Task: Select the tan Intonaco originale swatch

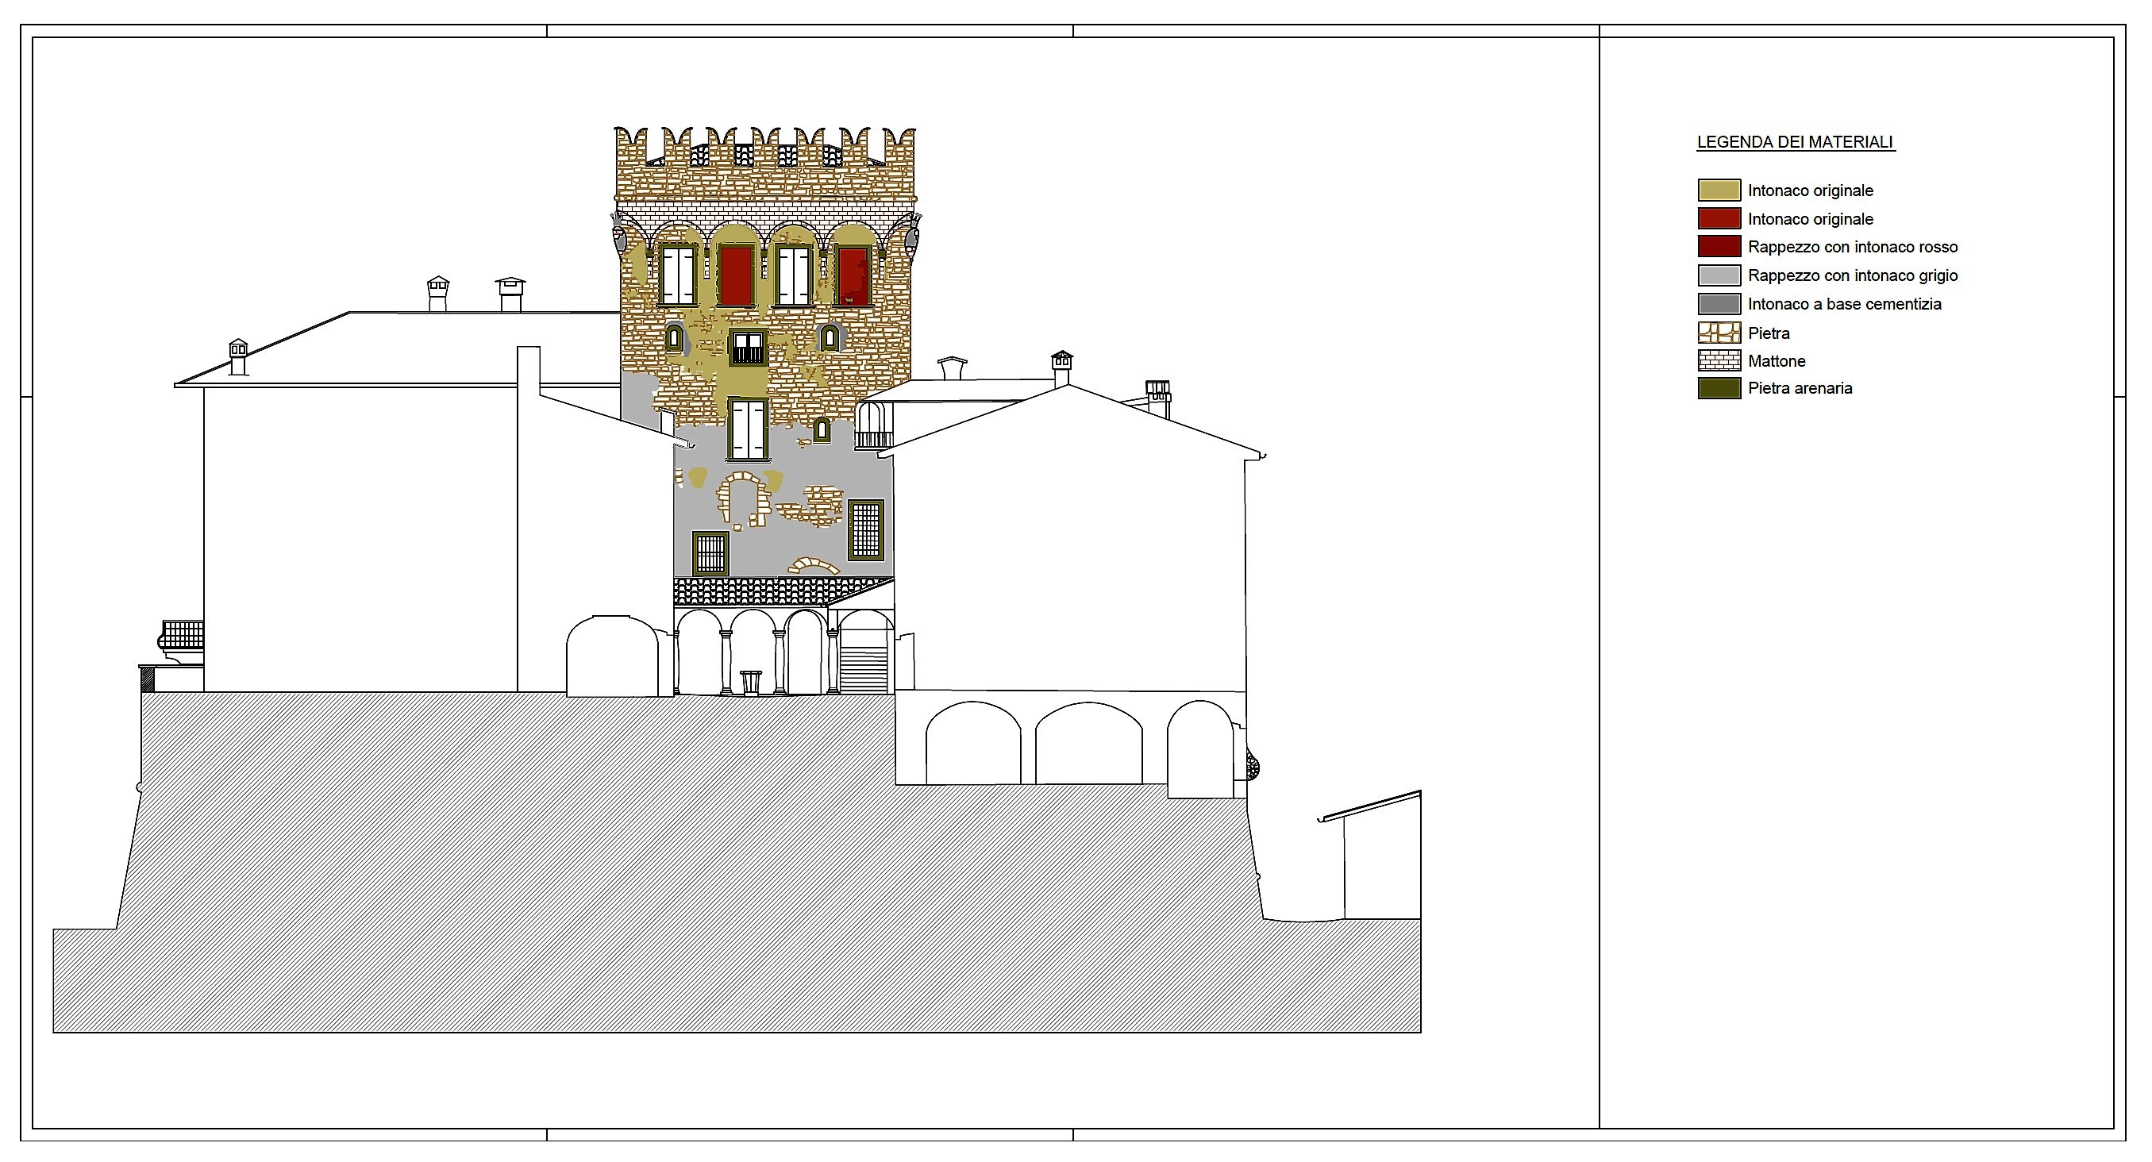Action: coord(1719,190)
